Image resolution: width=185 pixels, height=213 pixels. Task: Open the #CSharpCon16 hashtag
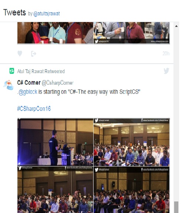pos(34,109)
